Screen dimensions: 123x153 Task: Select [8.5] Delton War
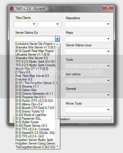click(35, 90)
